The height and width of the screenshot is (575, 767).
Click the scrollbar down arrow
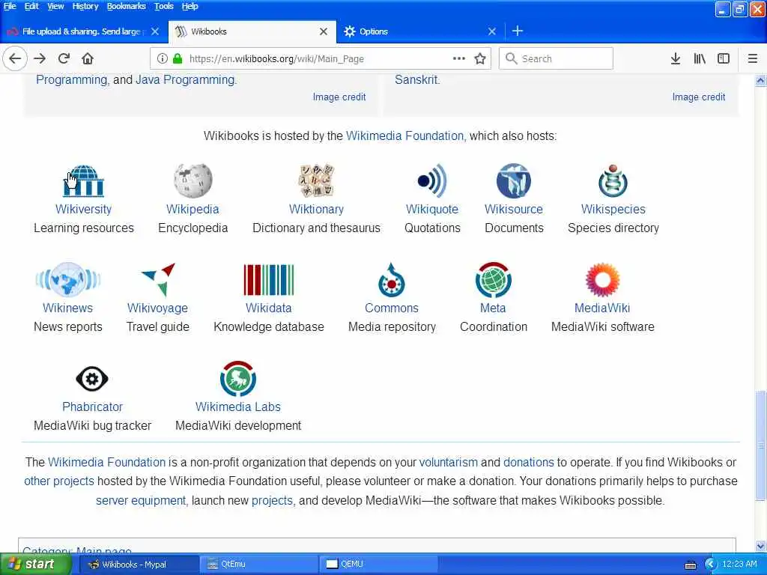coord(760,546)
